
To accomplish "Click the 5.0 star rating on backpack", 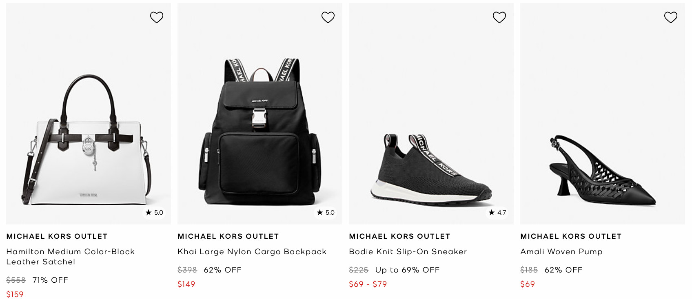I will (x=326, y=213).
